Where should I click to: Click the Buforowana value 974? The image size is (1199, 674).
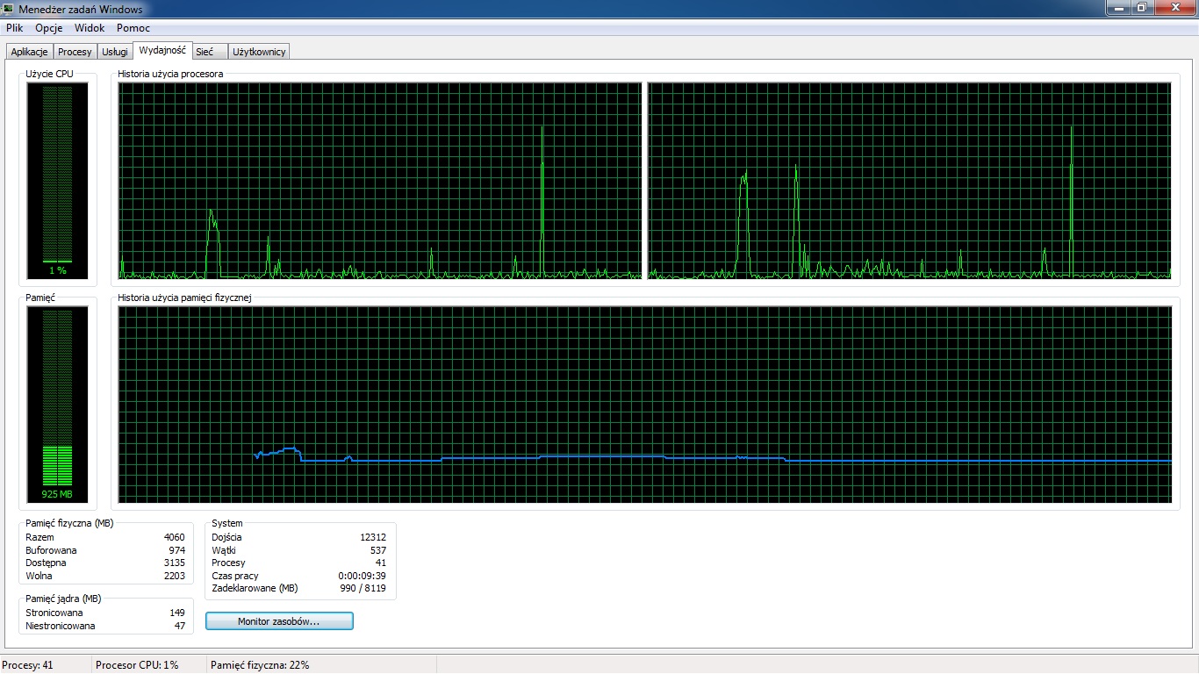click(177, 550)
